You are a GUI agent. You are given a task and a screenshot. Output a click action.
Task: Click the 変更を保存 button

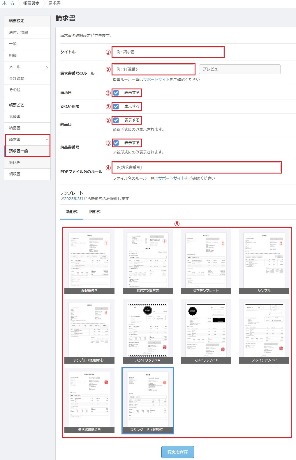(x=177, y=452)
